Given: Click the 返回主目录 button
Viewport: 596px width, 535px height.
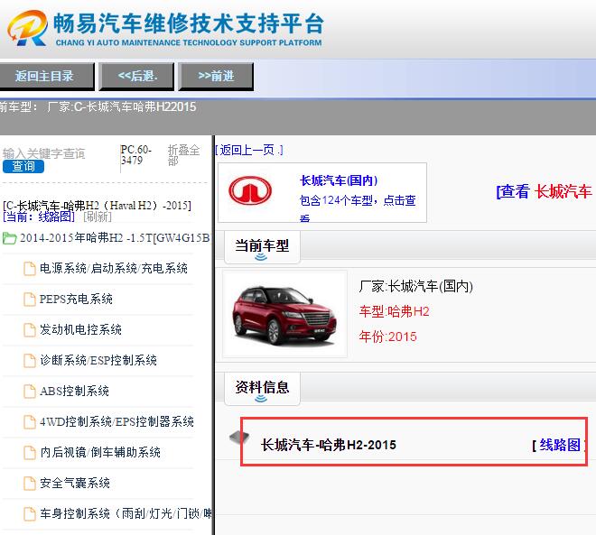Looking at the screenshot, I should (x=46, y=77).
